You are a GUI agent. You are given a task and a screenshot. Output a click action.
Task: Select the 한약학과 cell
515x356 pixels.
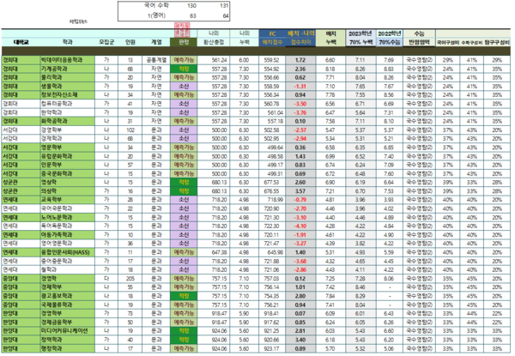[67, 112]
